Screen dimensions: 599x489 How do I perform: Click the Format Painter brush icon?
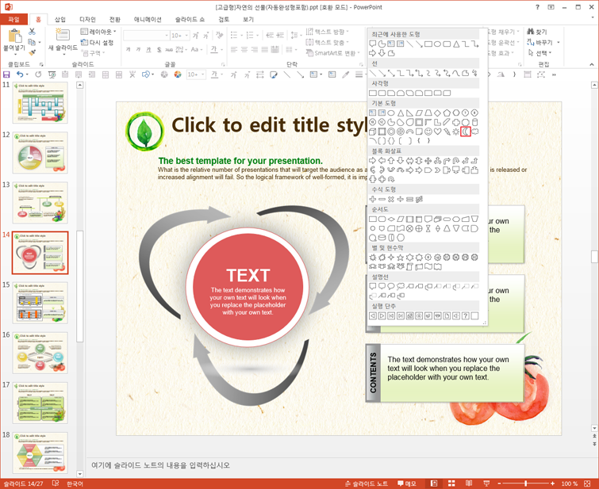[32, 52]
